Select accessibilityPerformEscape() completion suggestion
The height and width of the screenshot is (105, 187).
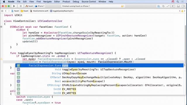pos(99,81)
